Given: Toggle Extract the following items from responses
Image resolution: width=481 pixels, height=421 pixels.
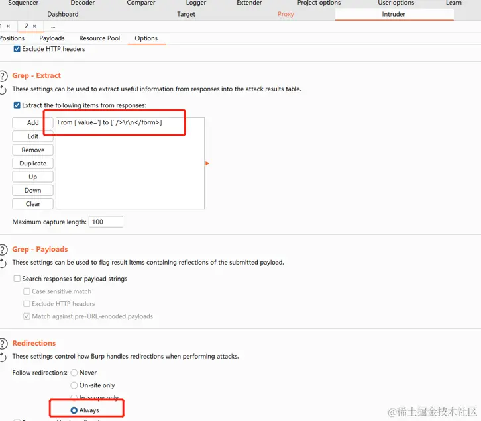Looking at the screenshot, I should (17, 105).
